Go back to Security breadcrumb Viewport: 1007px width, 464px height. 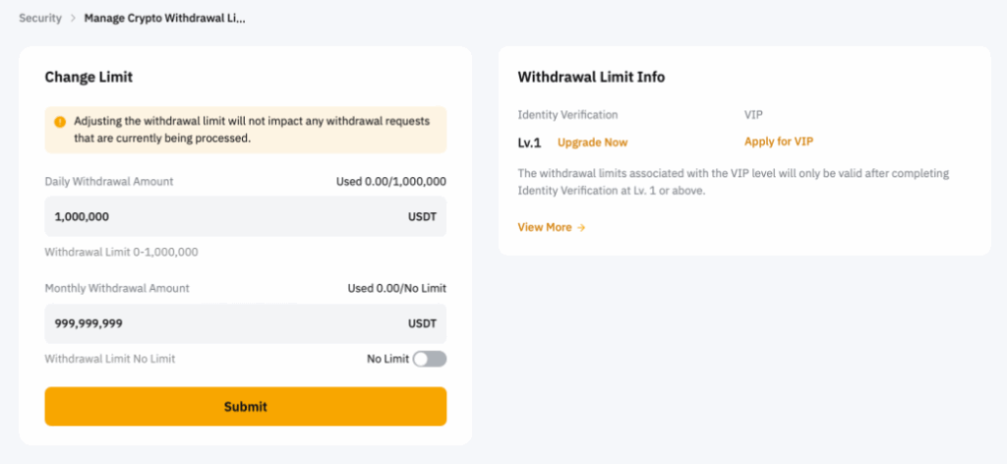point(39,19)
